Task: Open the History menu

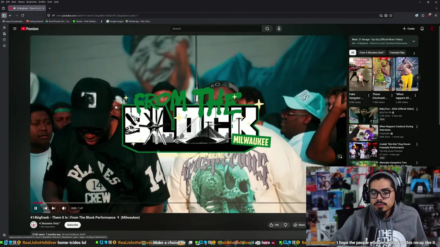Action: pyautogui.click(x=21, y=2)
